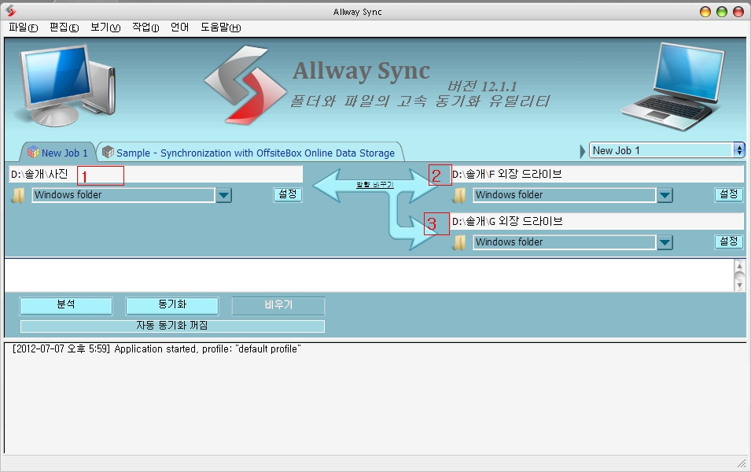Click the D:\솔개\사진 folder path field
The height and width of the screenshot is (472, 751).
pos(156,174)
